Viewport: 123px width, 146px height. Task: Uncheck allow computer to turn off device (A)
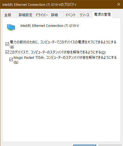point(7,44)
